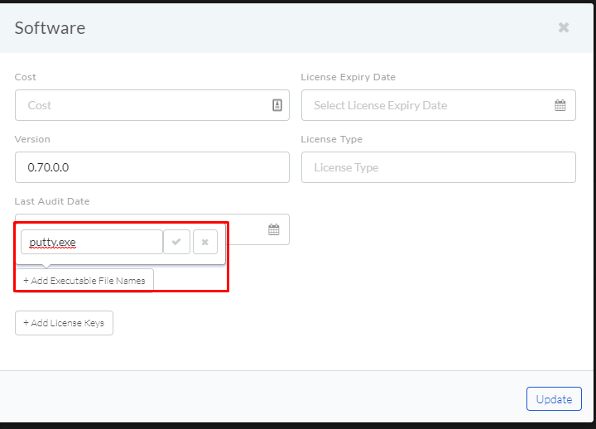Click the icon inside the Cost field
Screen dimensions: 596x429
point(277,105)
